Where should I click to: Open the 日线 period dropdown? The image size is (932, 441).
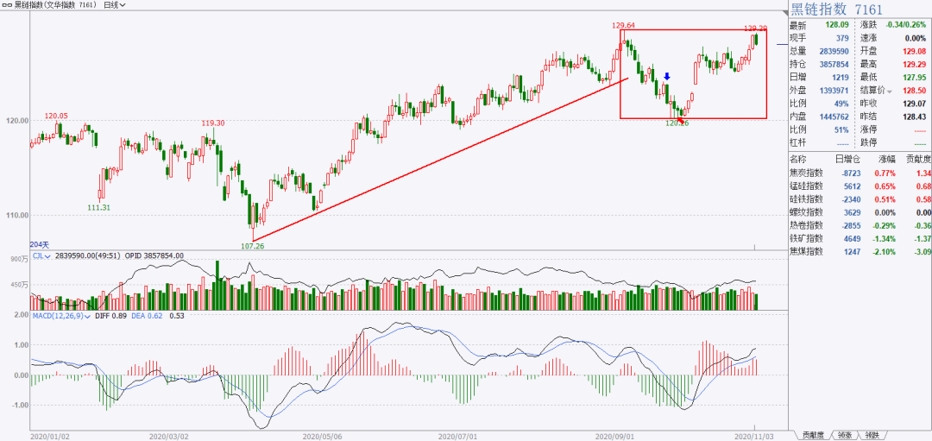click(x=114, y=5)
